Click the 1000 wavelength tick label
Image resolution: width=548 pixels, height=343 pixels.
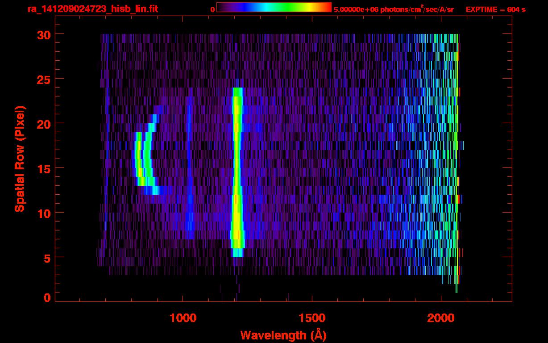(183, 318)
